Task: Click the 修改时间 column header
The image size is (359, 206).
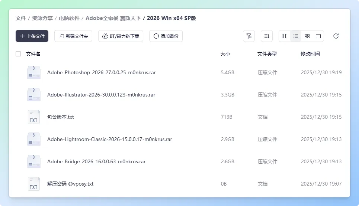Action: (310, 54)
